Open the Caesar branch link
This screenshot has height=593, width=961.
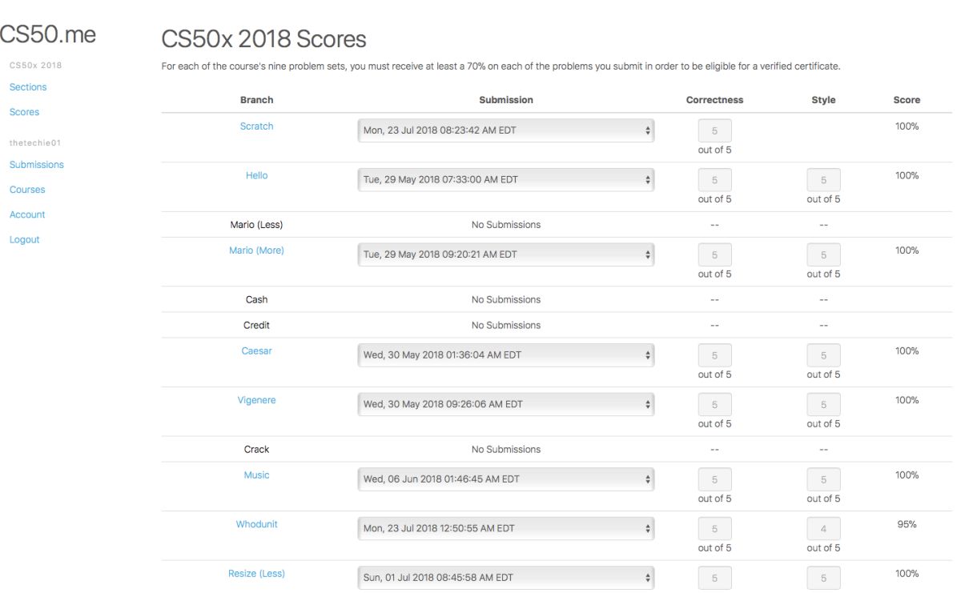click(x=256, y=351)
